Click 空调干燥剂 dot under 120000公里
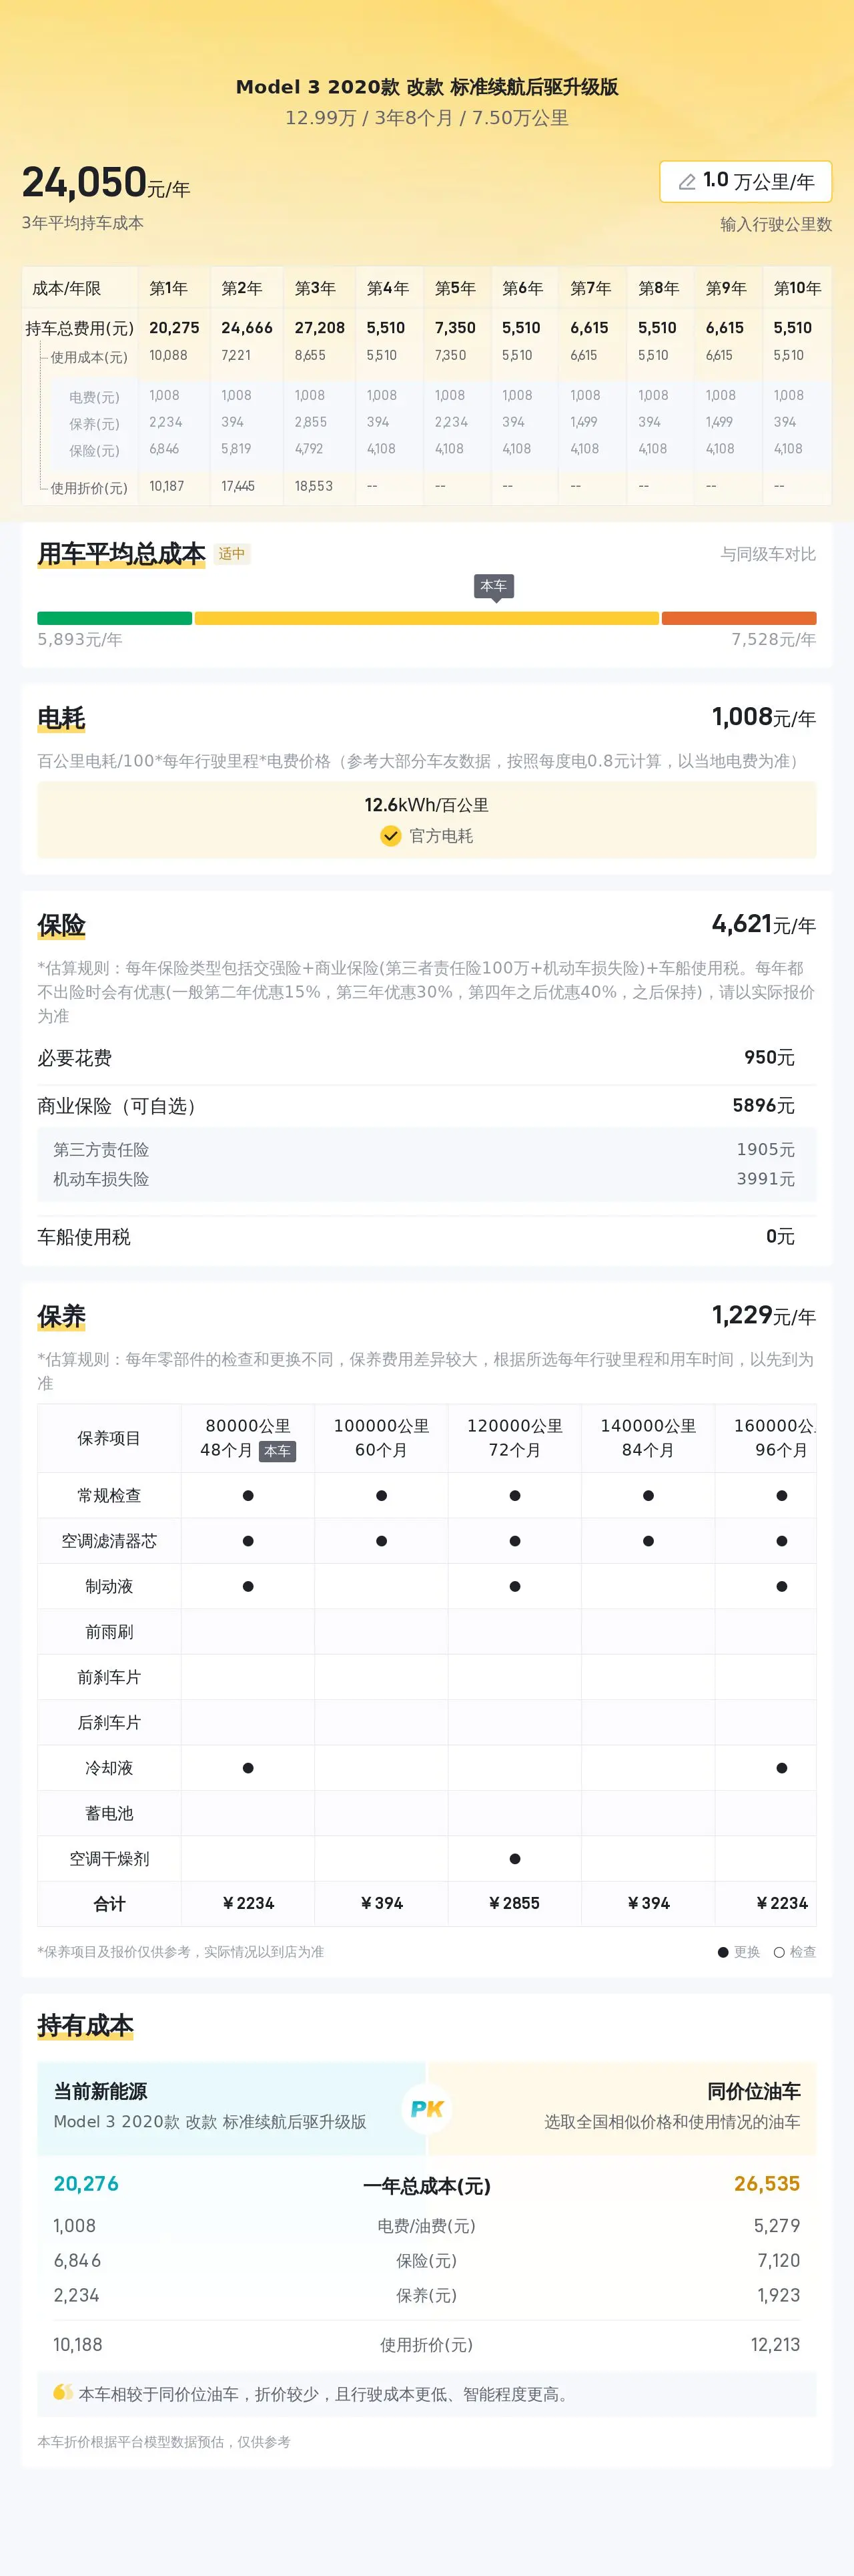The height and width of the screenshot is (2576, 854). (514, 1859)
